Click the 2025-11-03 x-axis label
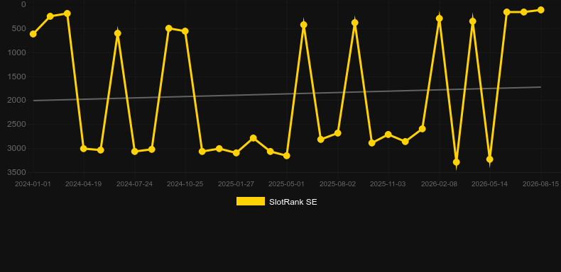Viewport: 561px width, 272px height. tap(388, 184)
